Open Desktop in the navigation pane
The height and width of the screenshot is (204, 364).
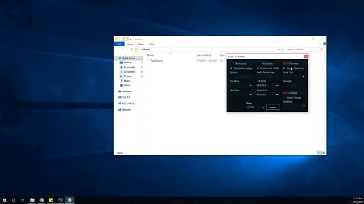127,63
